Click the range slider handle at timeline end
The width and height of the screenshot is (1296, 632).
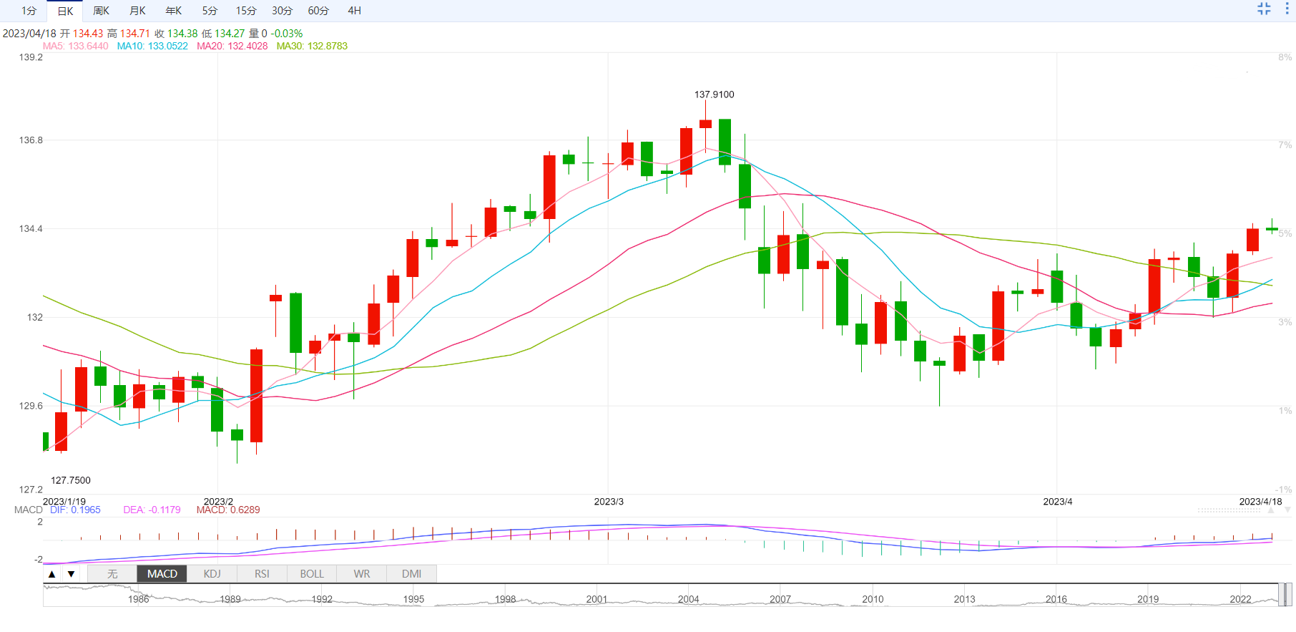pos(1285,595)
